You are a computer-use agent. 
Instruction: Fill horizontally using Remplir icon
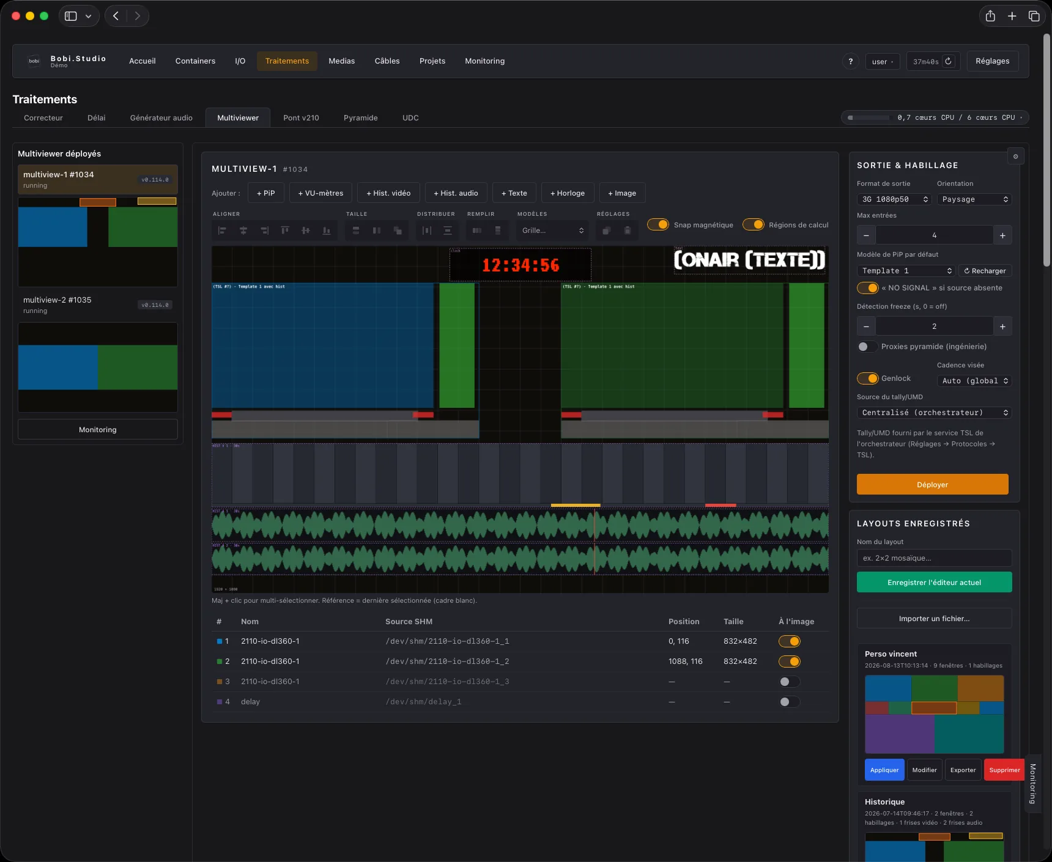click(477, 230)
